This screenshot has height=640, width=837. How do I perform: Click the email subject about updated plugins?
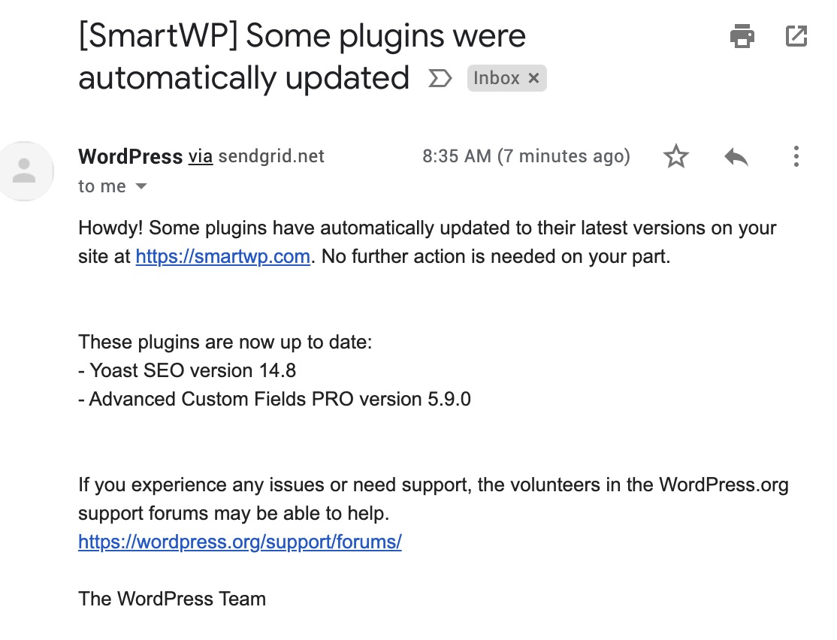tap(301, 56)
